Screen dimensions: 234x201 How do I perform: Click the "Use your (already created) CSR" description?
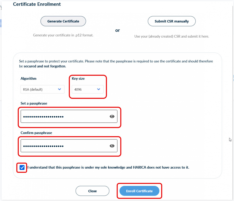(172, 36)
